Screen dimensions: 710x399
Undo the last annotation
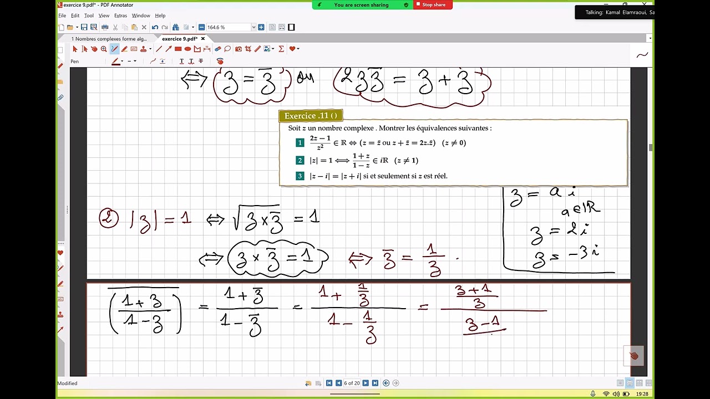point(155,27)
